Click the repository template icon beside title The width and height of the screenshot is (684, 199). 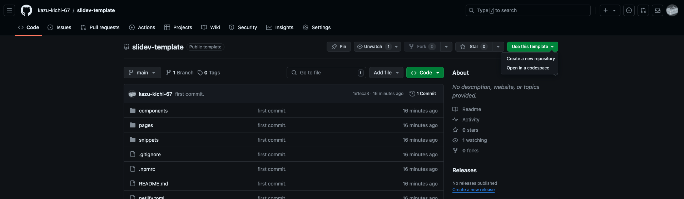[127, 47]
